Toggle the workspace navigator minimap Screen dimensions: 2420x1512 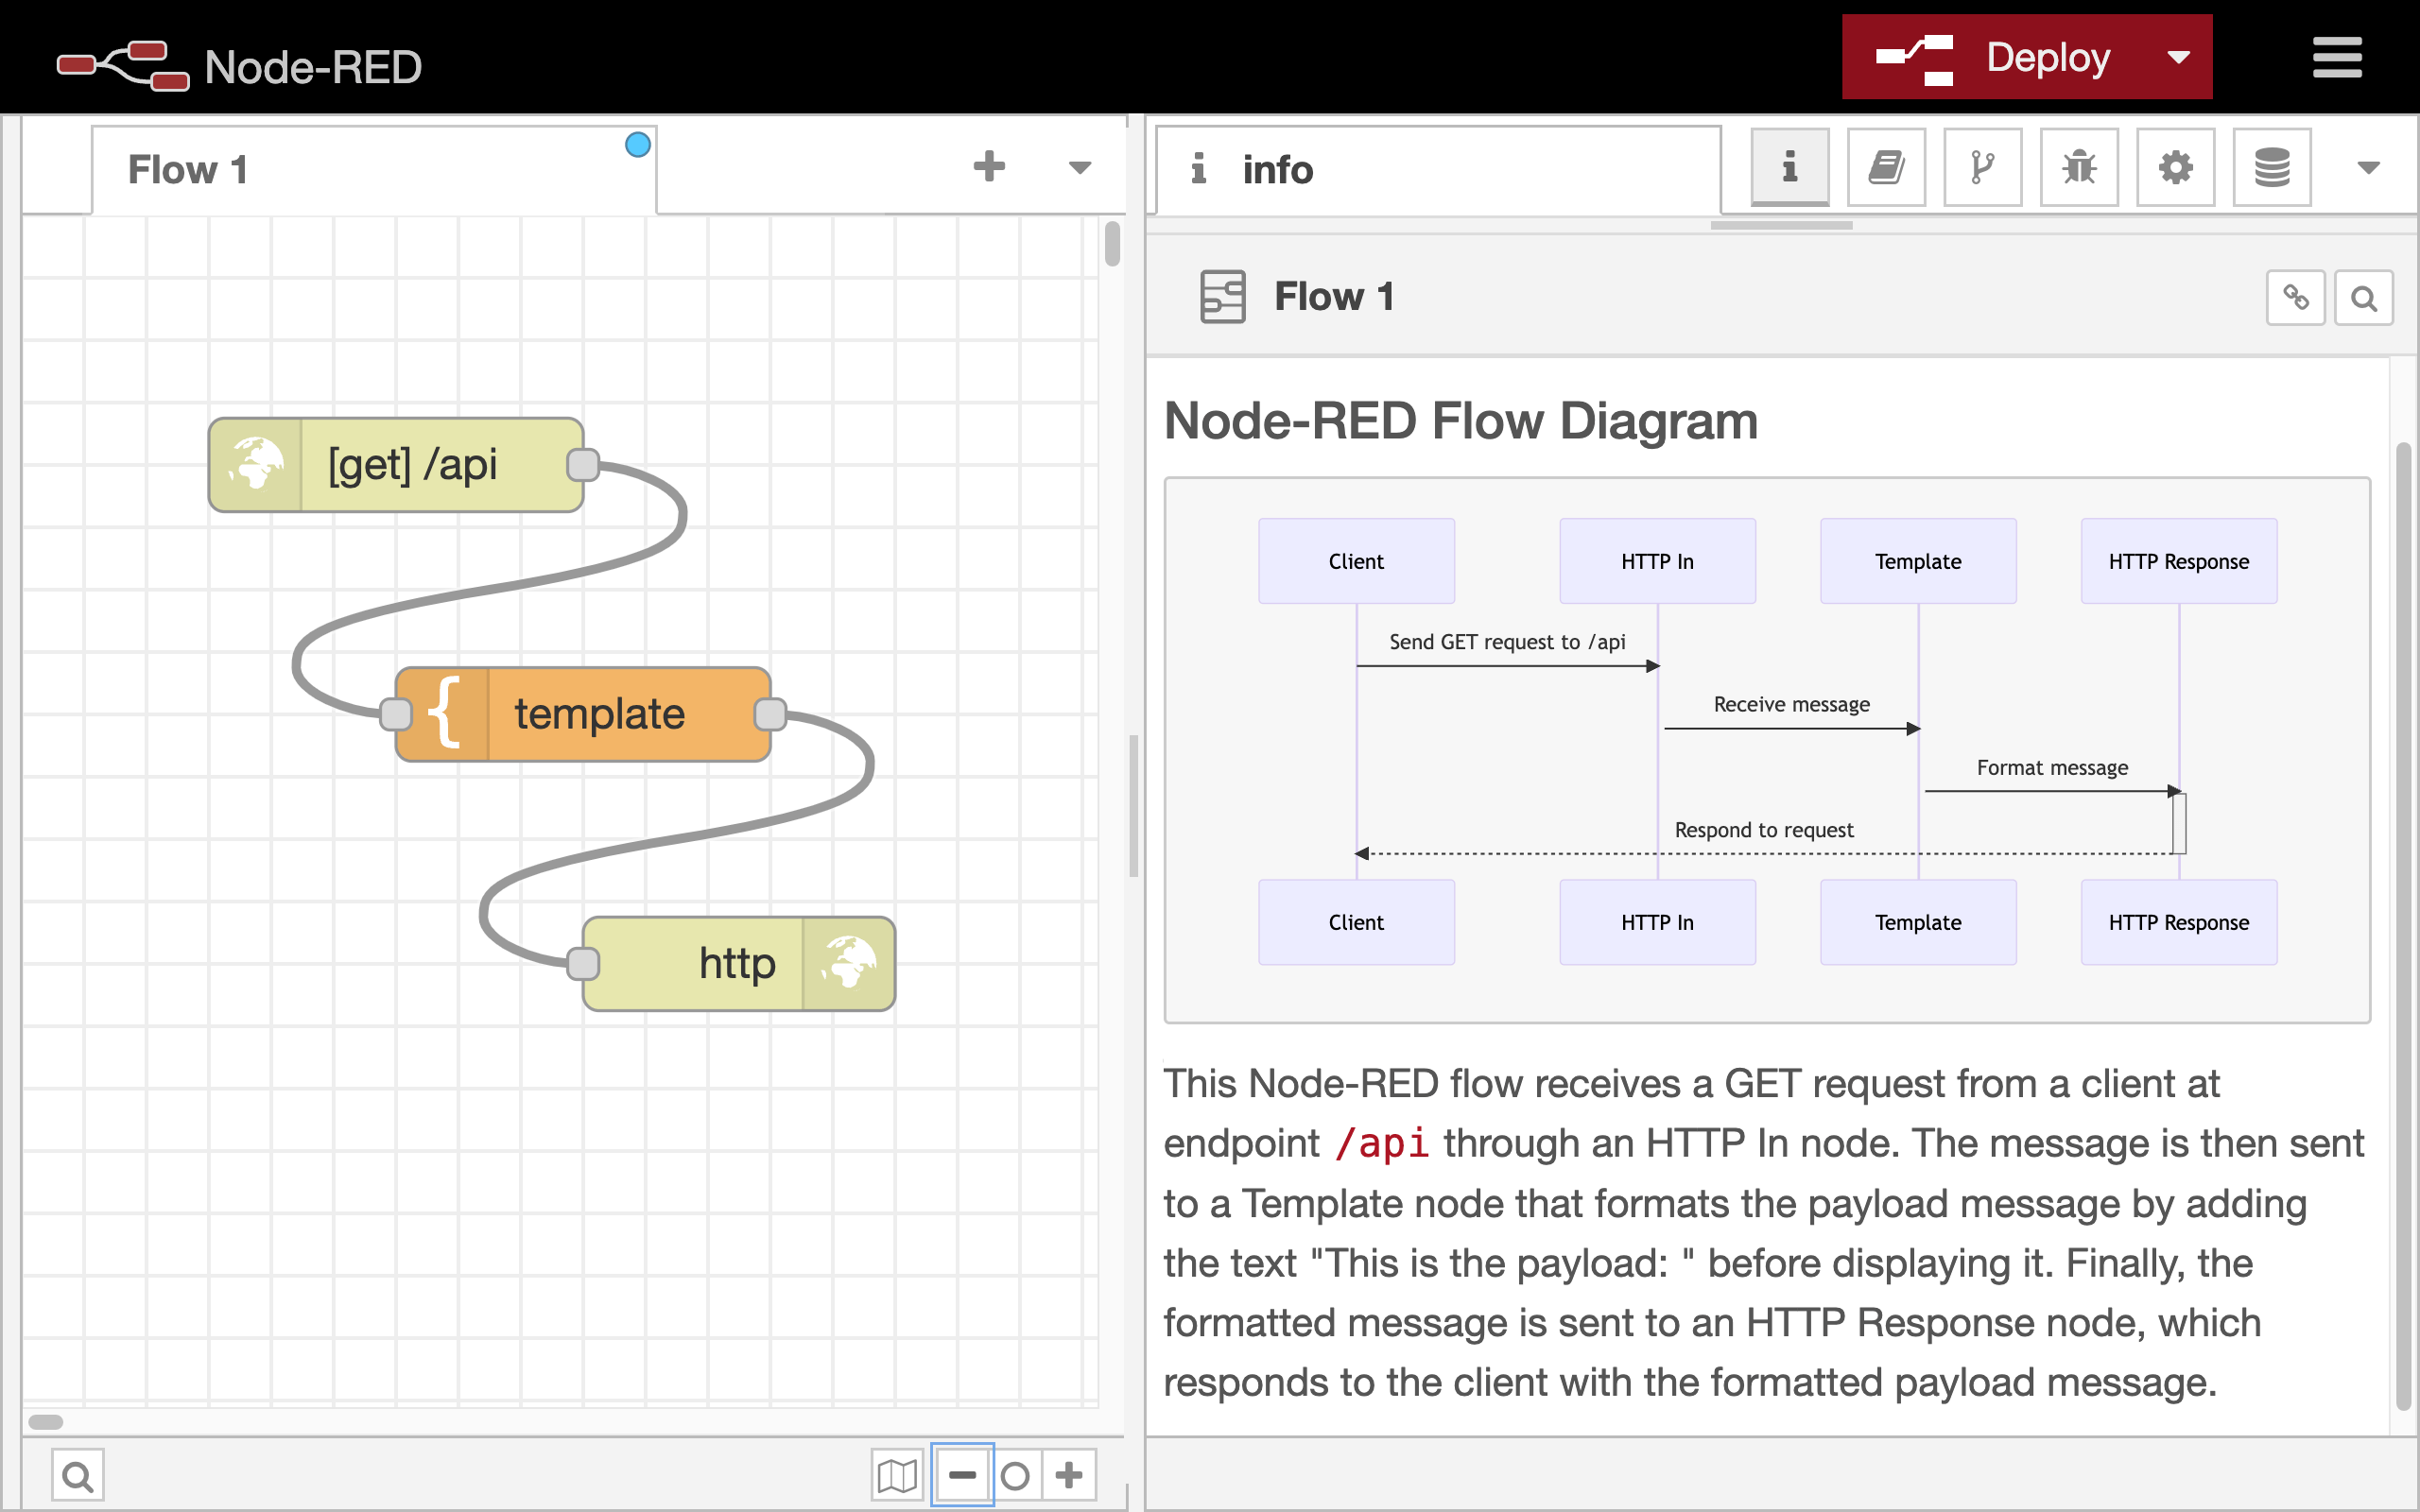click(897, 1474)
